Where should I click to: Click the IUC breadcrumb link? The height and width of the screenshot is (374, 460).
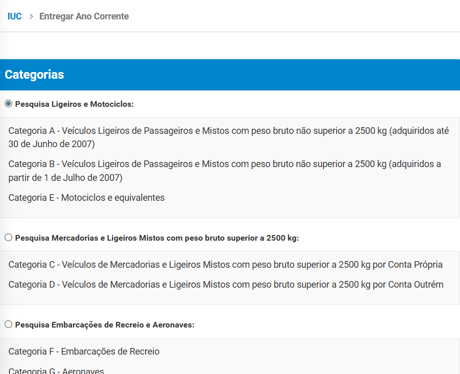(14, 16)
